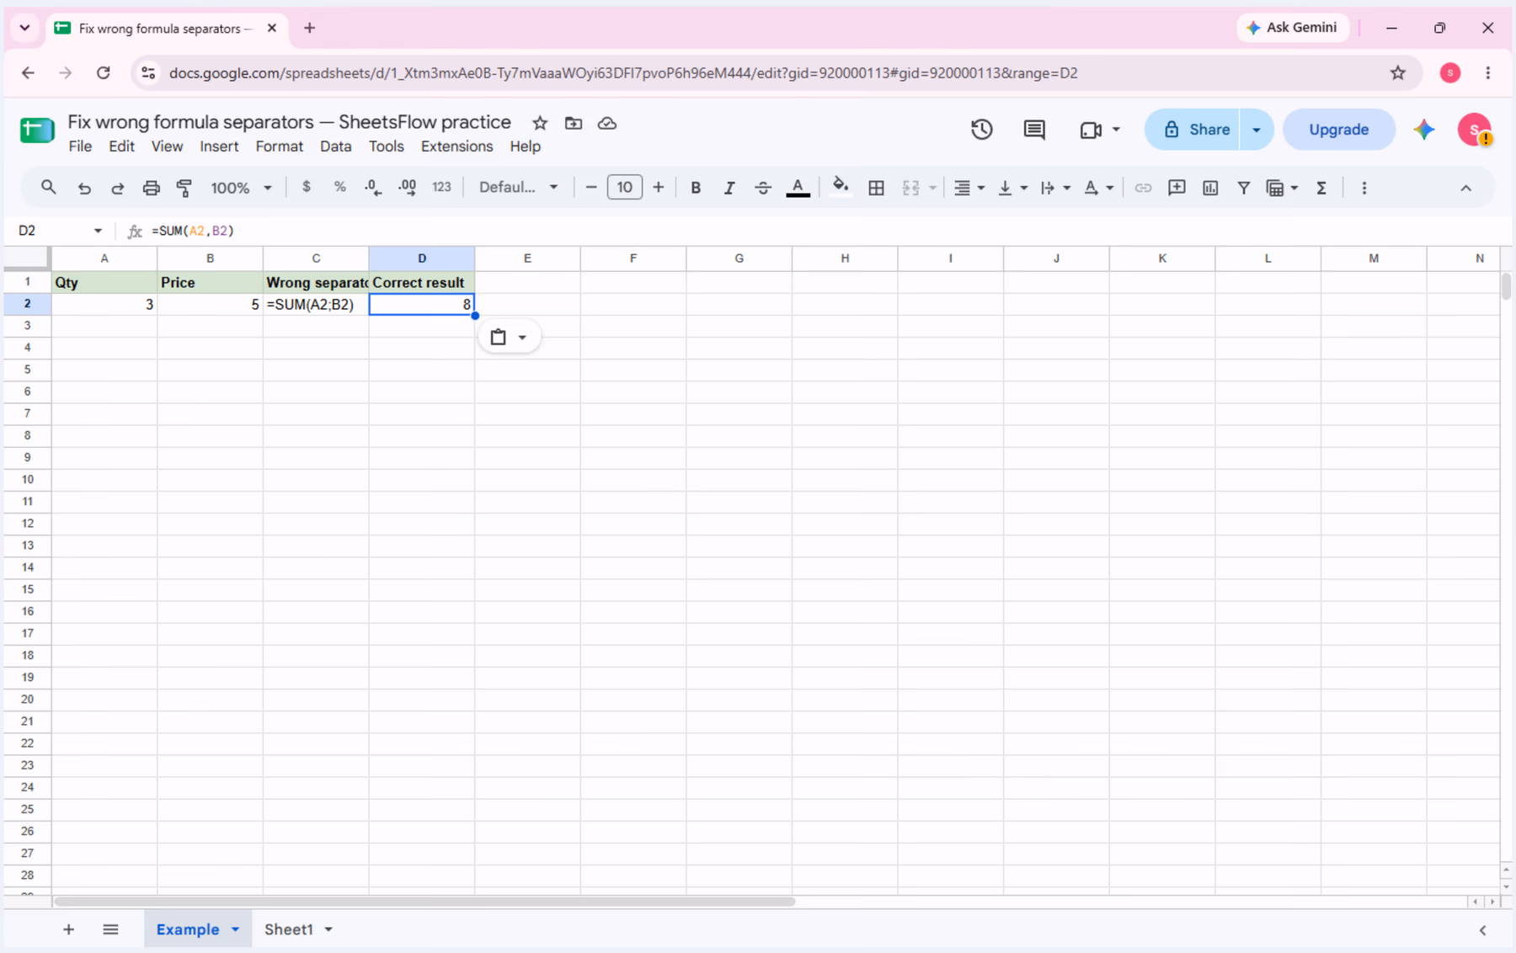The width and height of the screenshot is (1516, 953).
Task: Insert link icon in toolbar
Action: (x=1143, y=188)
